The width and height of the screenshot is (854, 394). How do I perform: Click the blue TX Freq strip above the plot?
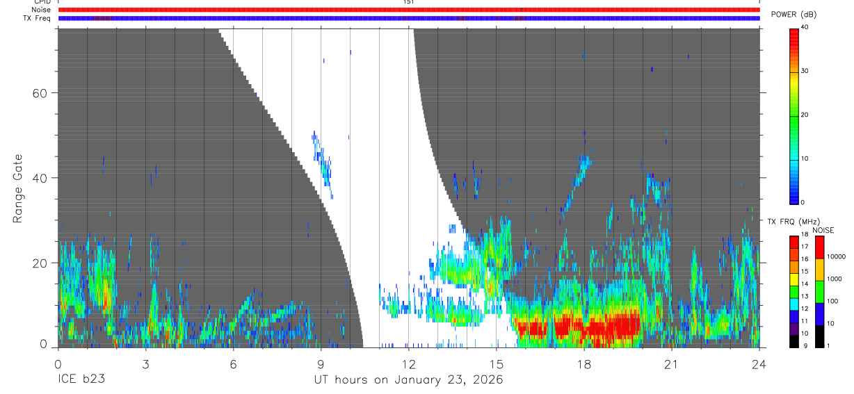click(408, 18)
